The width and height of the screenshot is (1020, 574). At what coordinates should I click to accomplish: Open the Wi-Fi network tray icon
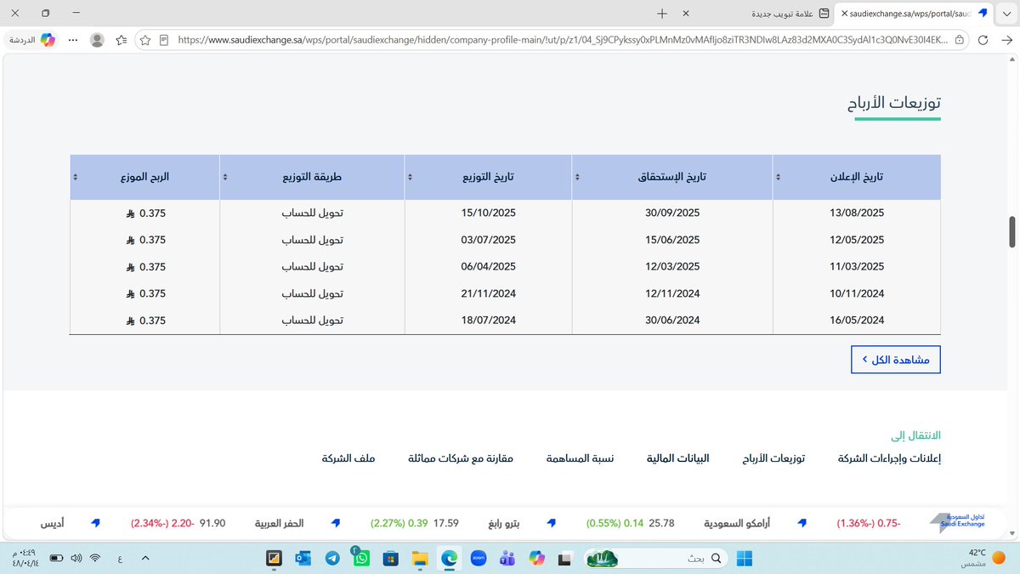click(x=95, y=558)
